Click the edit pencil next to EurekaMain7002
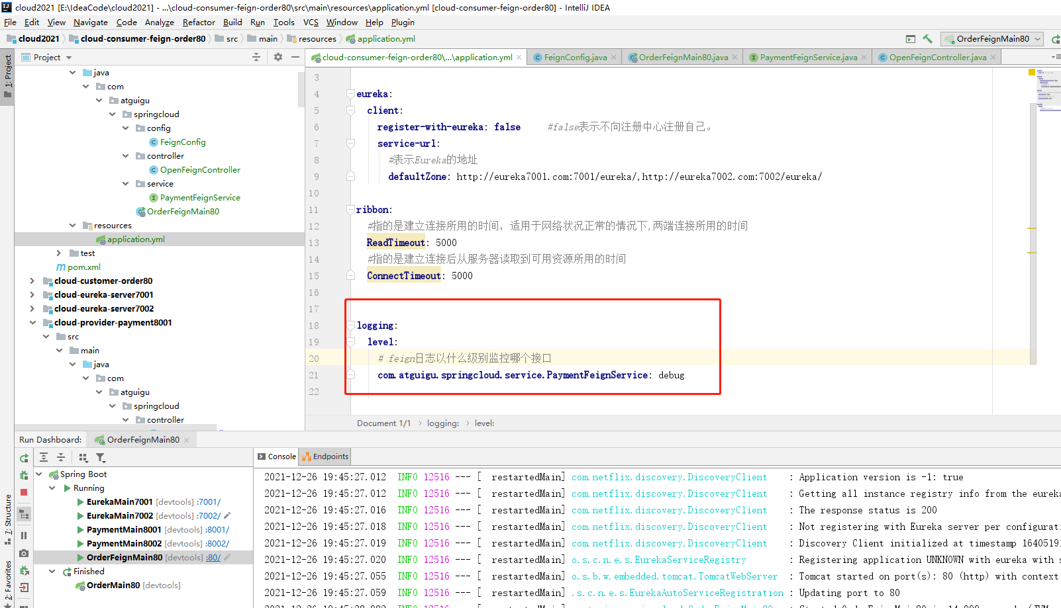 point(227,515)
